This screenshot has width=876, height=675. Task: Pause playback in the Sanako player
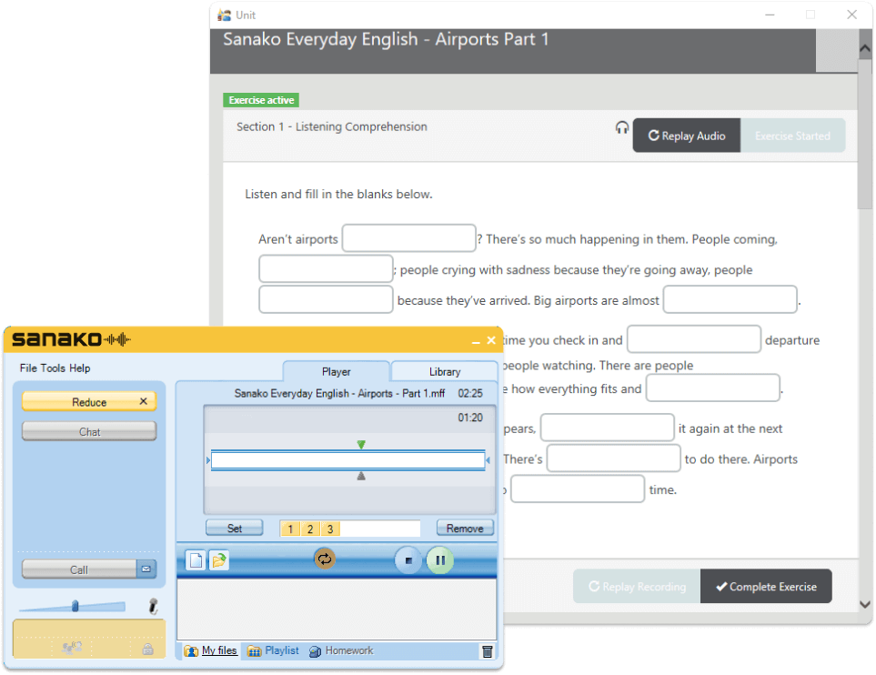pos(440,560)
